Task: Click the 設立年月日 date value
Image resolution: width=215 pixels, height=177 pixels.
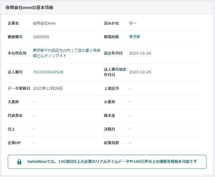Action: (x=140, y=53)
